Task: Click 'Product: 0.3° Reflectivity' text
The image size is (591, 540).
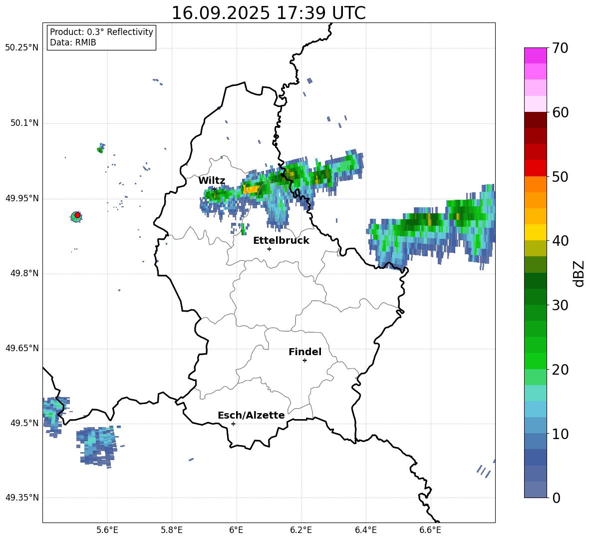Action: pos(101,32)
